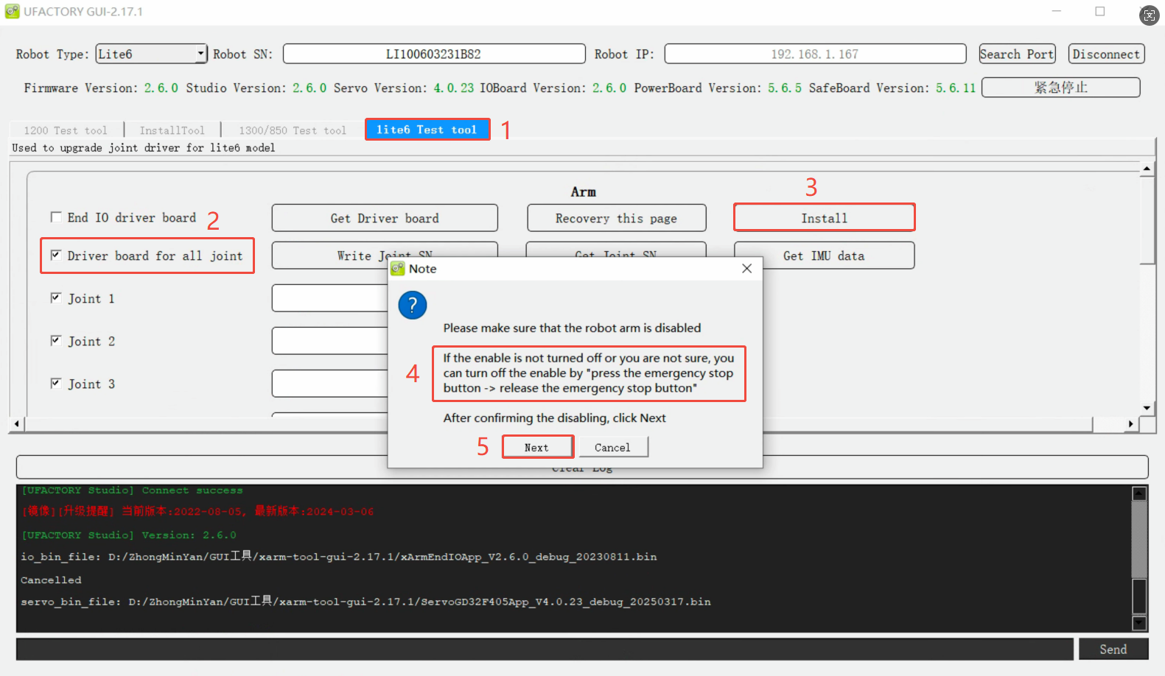
Task: Click SafeBoard Version value 5.6.11
Action: click(956, 88)
